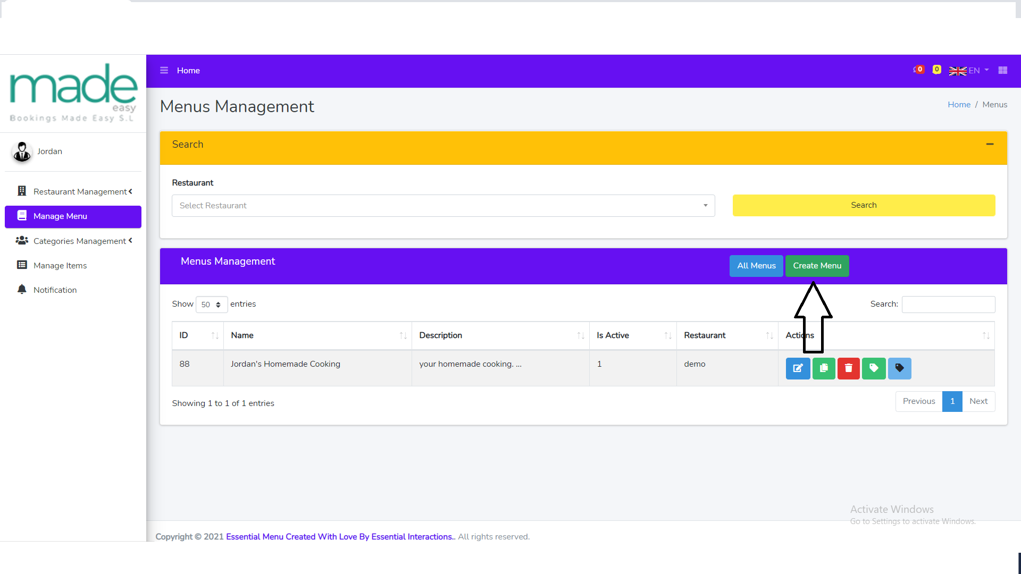Click the Home breadcrumb link
The width and height of the screenshot is (1021, 574).
[x=959, y=105]
